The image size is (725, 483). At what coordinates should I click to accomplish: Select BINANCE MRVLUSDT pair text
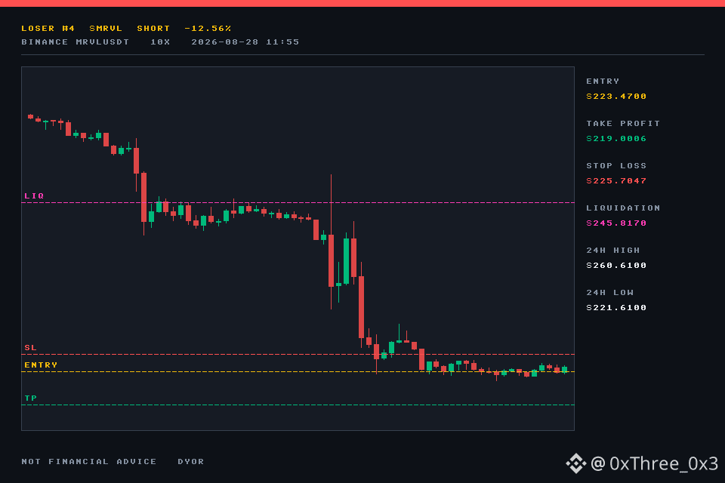pos(76,42)
